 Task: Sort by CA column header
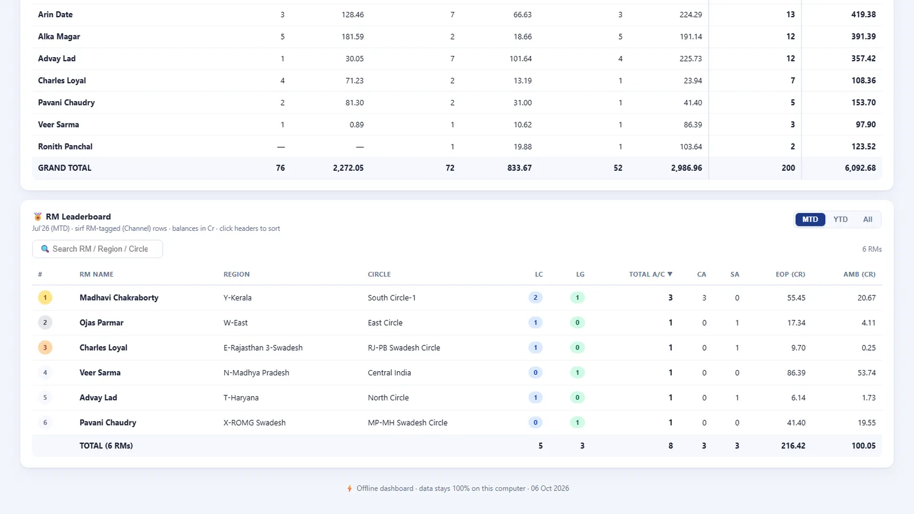701,274
